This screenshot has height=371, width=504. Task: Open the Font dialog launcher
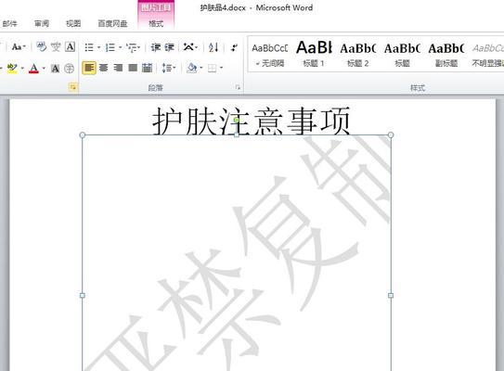73,87
